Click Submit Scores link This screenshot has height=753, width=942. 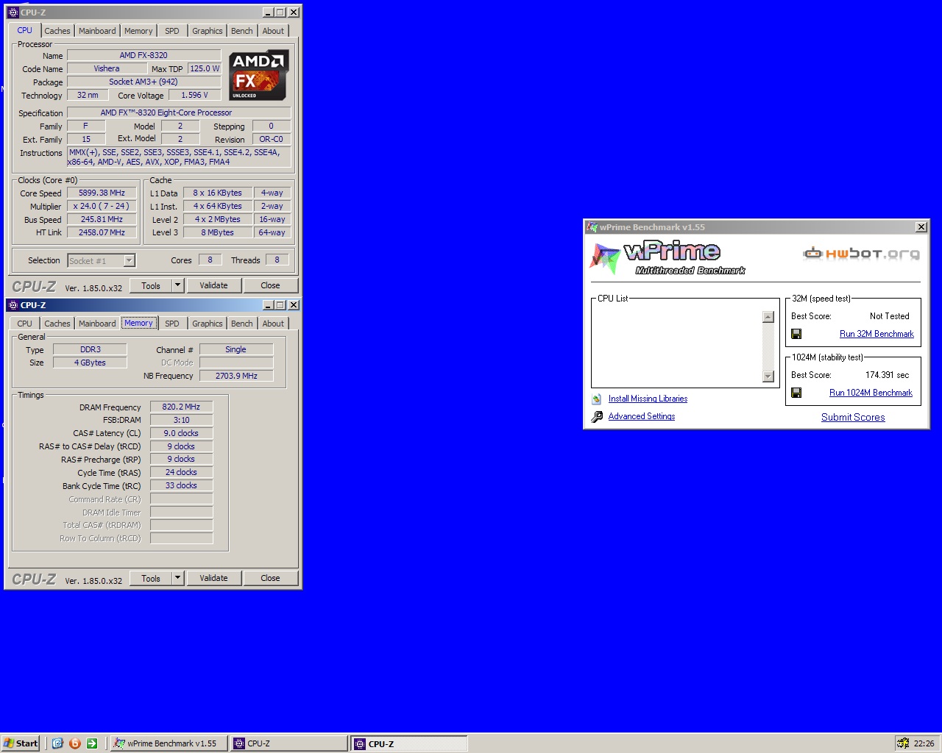click(x=853, y=417)
